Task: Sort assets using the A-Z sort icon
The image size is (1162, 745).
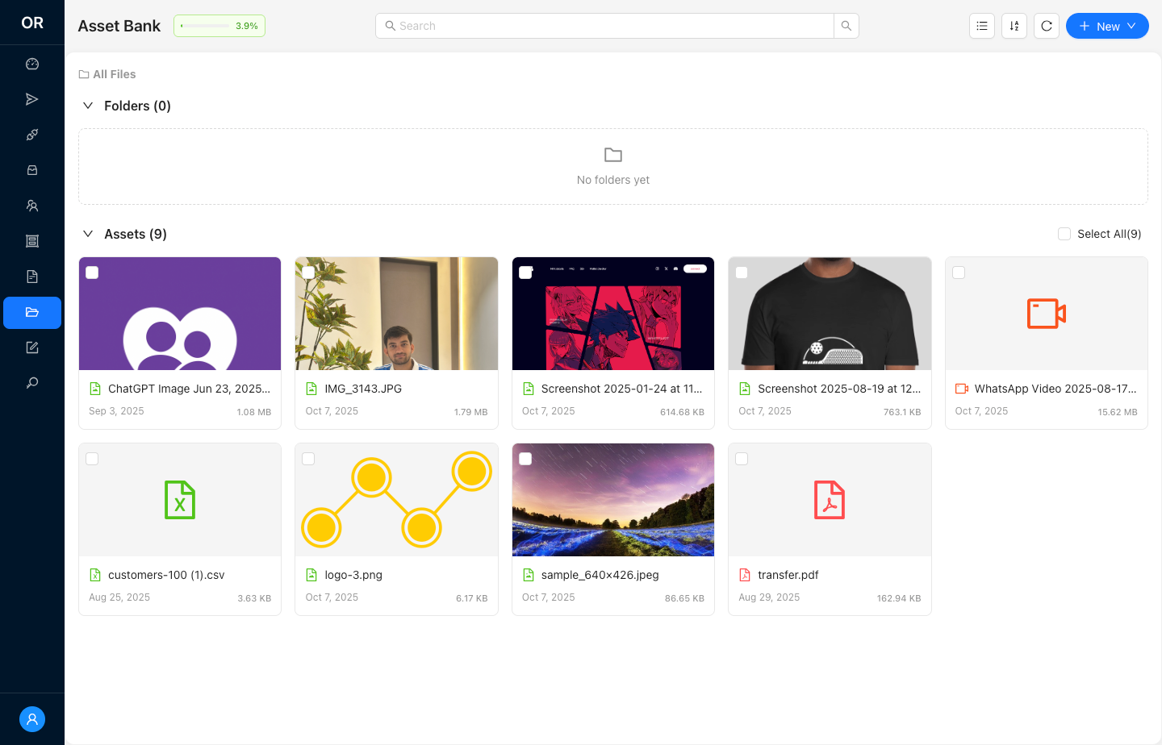Action: (x=1014, y=26)
